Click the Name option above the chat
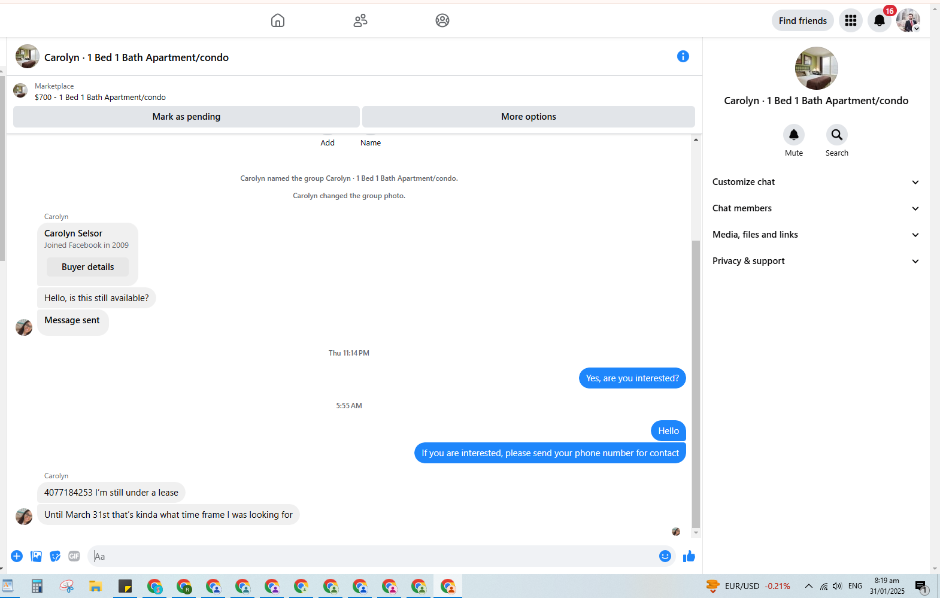The height and width of the screenshot is (598, 940). point(371,142)
